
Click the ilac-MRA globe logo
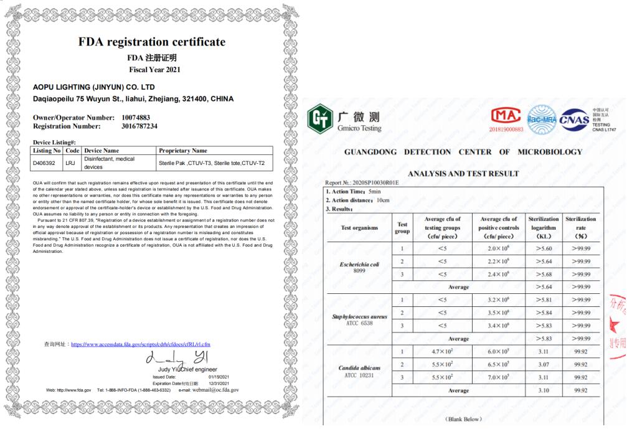click(x=542, y=119)
